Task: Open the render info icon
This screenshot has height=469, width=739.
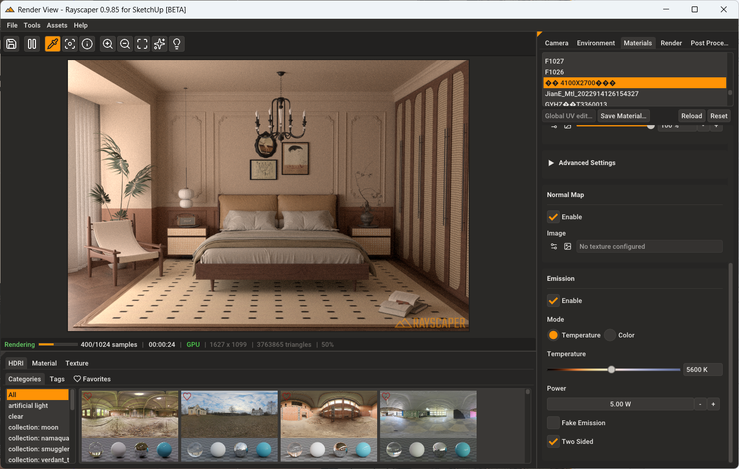Action: point(87,44)
